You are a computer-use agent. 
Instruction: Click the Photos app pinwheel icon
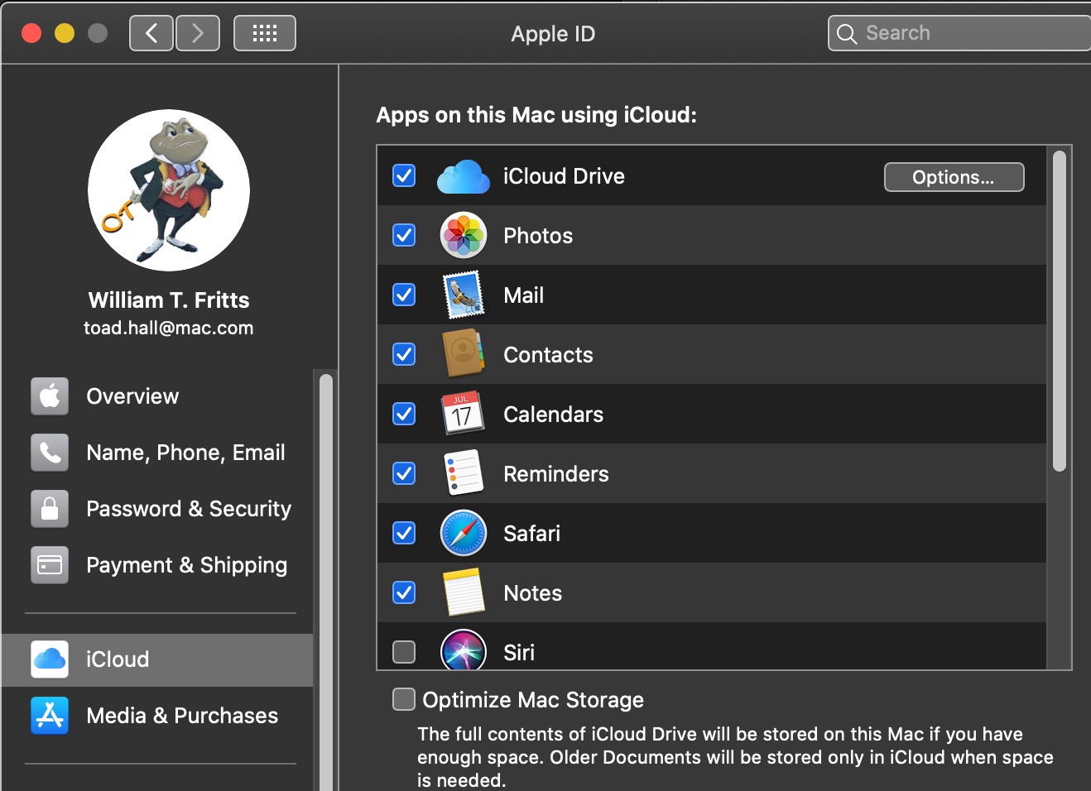(x=463, y=236)
